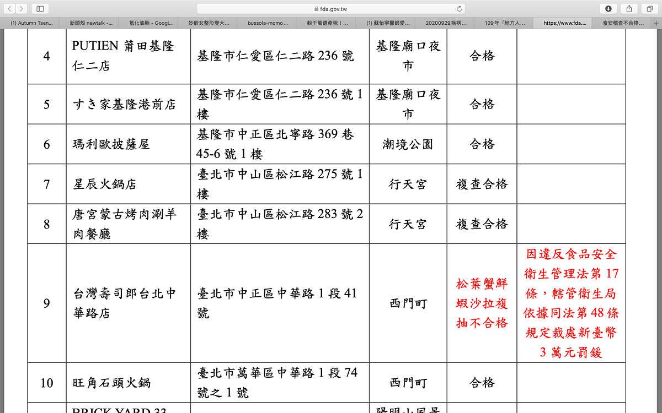Show the tab overview icon
The width and height of the screenshot is (662, 413).
[650, 8]
